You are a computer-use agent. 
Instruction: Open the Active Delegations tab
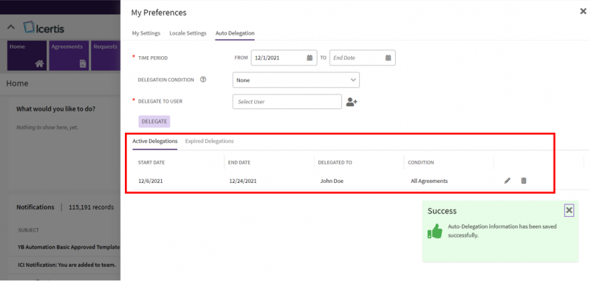(x=155, y=142)
